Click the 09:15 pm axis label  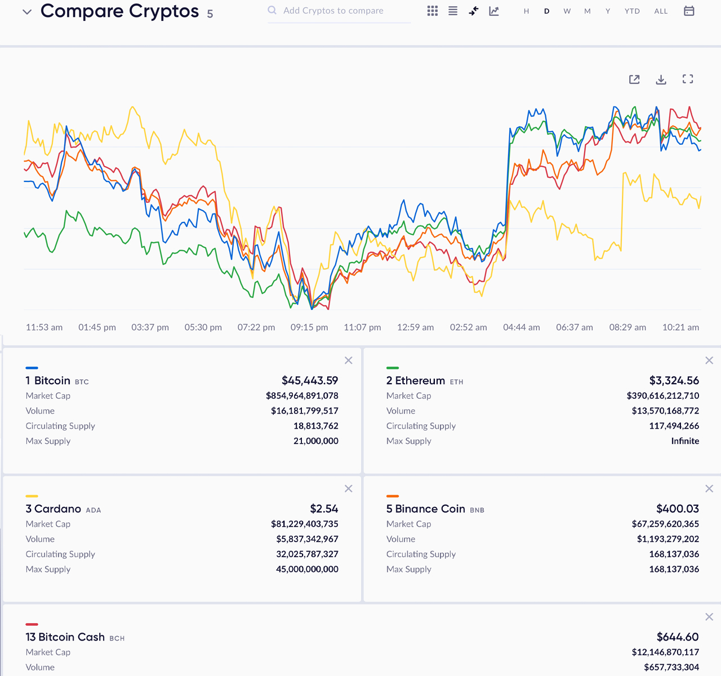(x=309, y=327)
